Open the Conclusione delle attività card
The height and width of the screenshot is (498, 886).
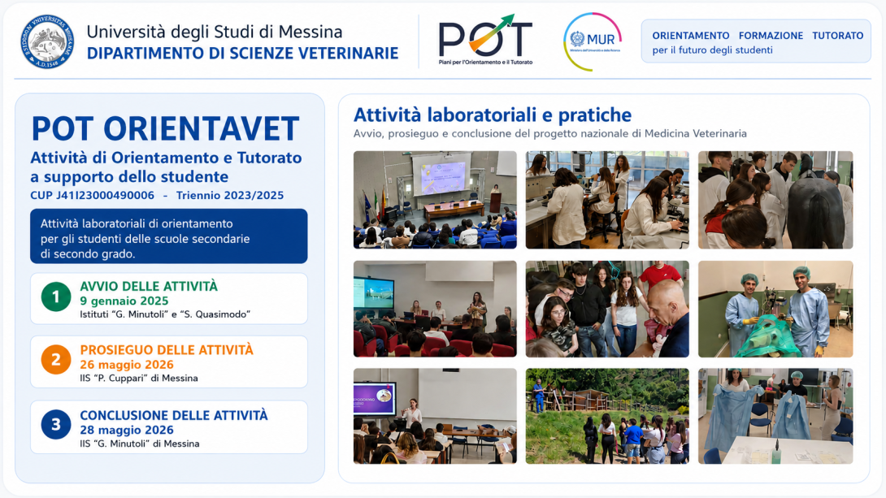[x=169, y=427]
